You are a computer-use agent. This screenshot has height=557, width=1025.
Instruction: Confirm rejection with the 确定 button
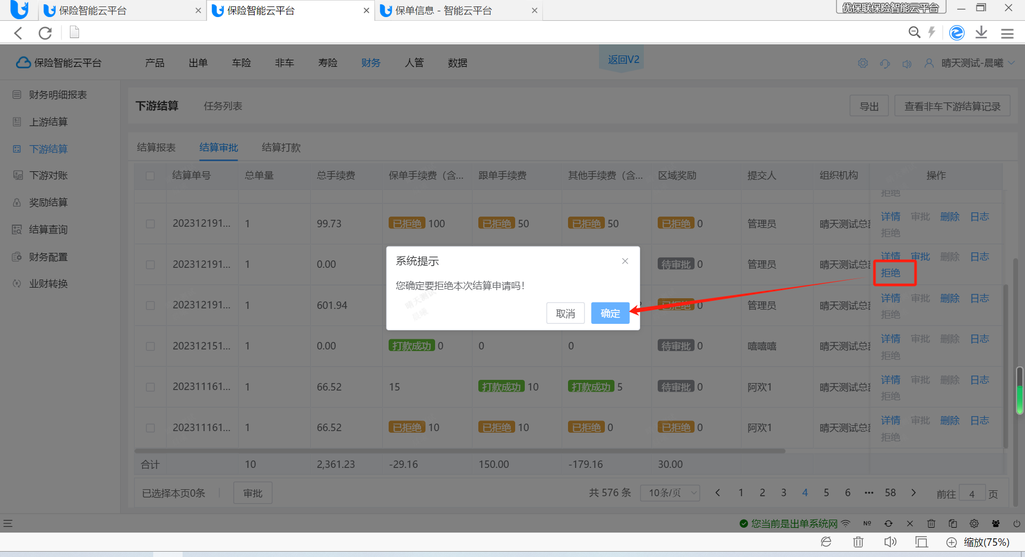pos(610,313)
